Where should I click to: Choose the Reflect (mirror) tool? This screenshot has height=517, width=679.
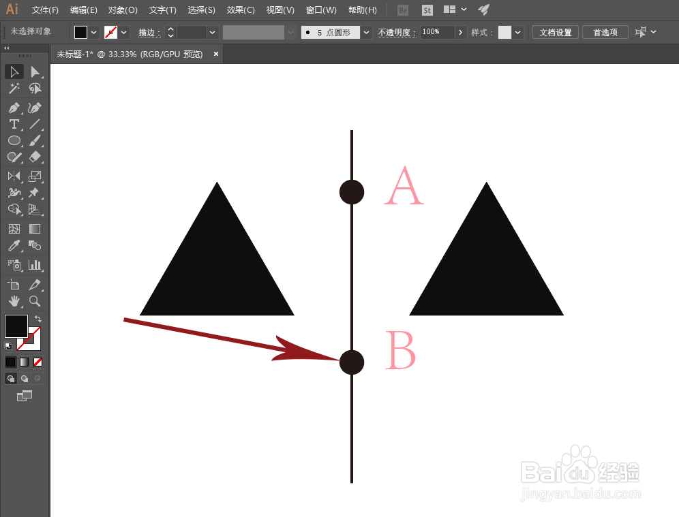point(14,176)
